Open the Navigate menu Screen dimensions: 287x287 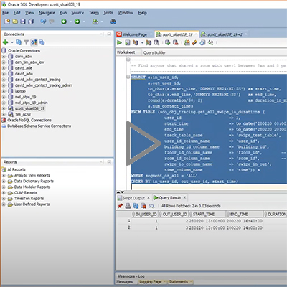47,13
